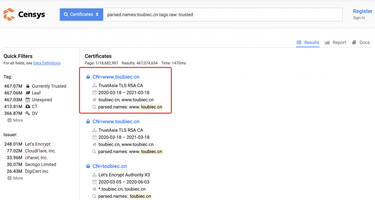Click the lock icon beside CN=toubiec.cn
Image resolution: width=375 pixels, height=200 pixels.
pos(88,166)
